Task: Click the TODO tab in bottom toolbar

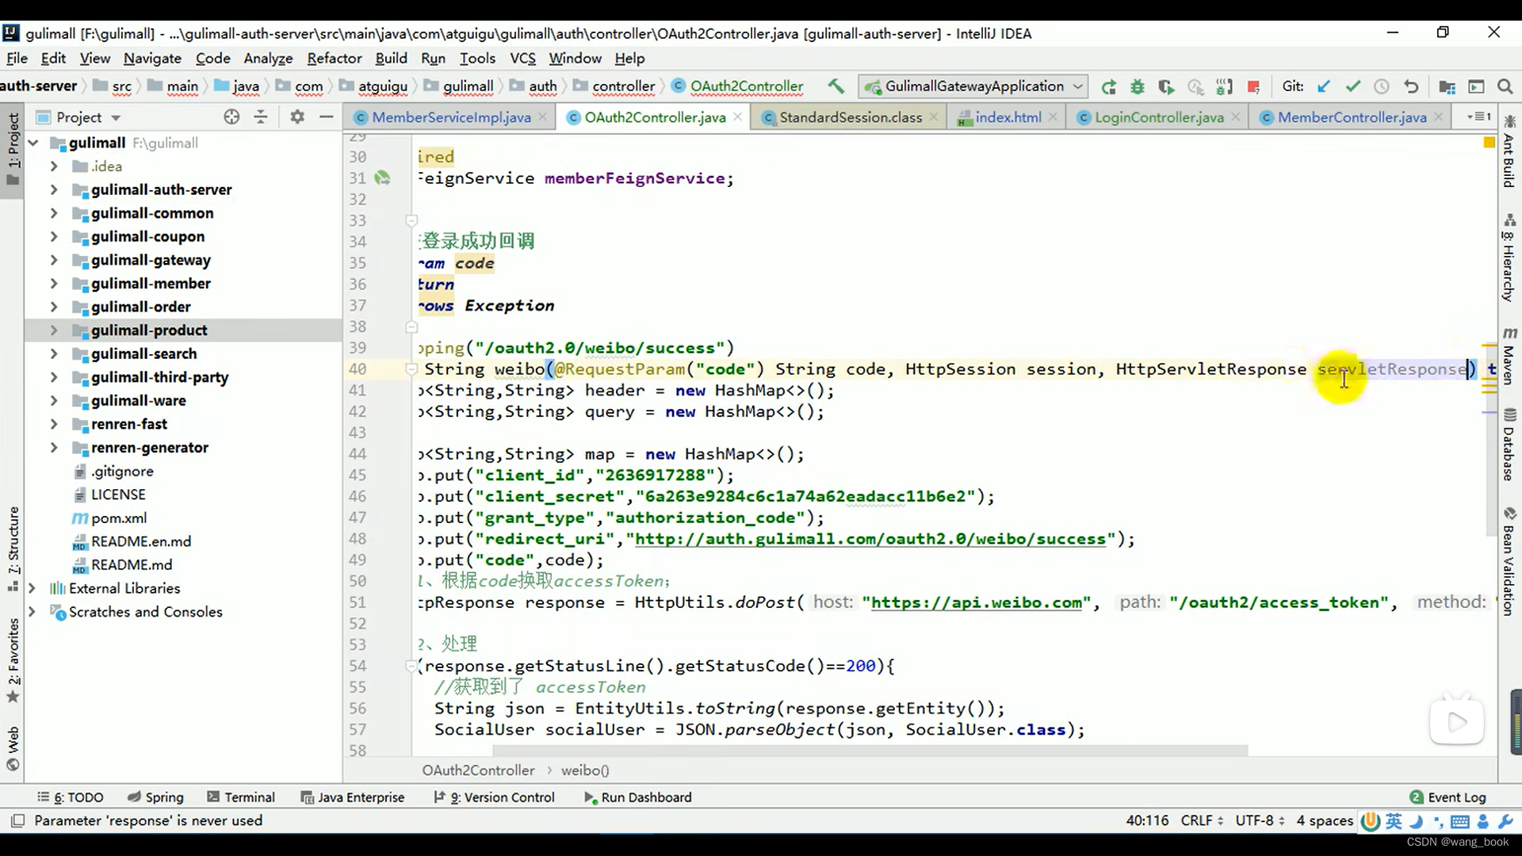Action: [75, 797]
